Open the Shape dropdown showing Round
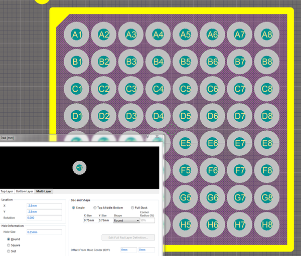Screen dimensions: 301x256 126,220
